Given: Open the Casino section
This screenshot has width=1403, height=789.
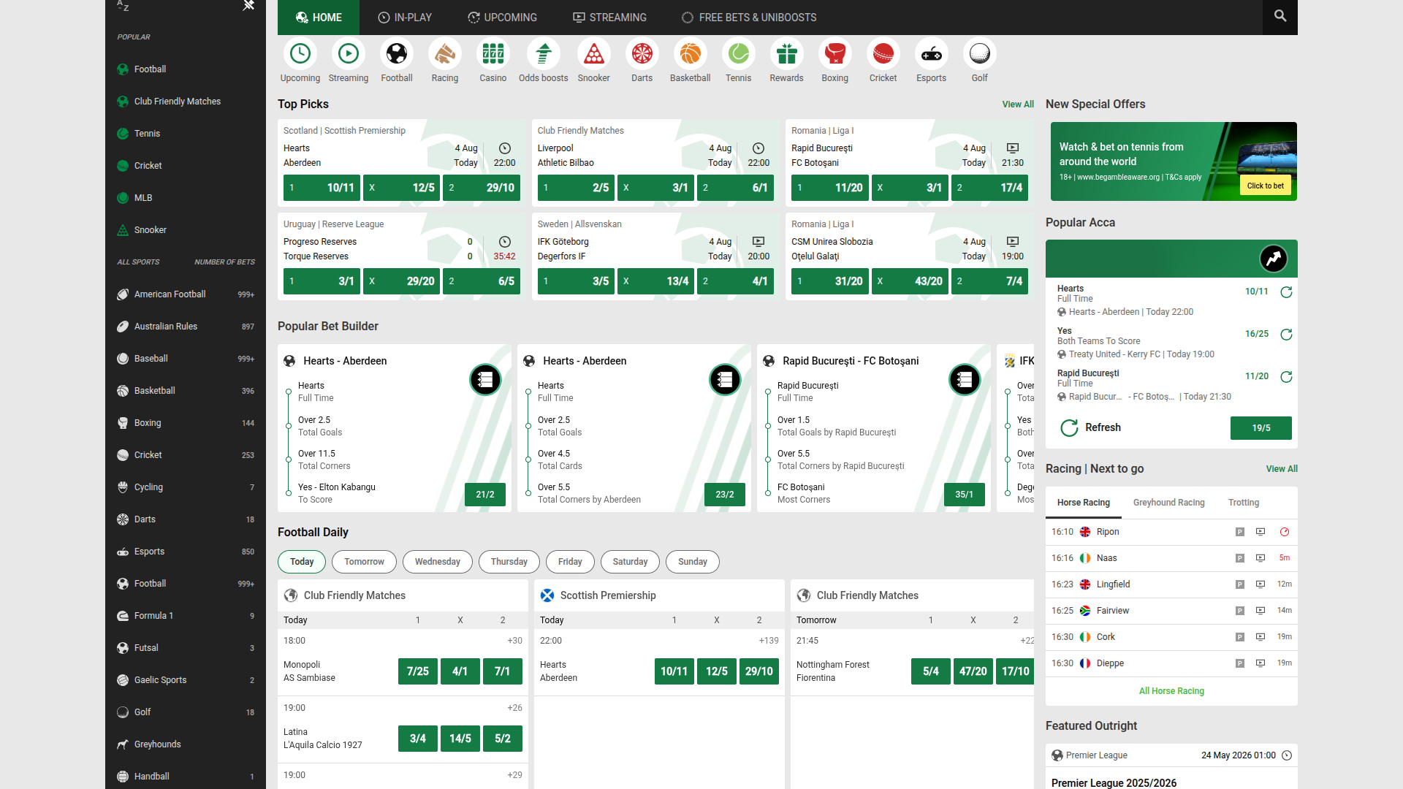Looking at the screenshot, I should (493, 61).
